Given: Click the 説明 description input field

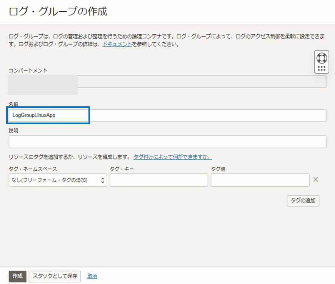Looking at the screenshot, I should point(168,142).
